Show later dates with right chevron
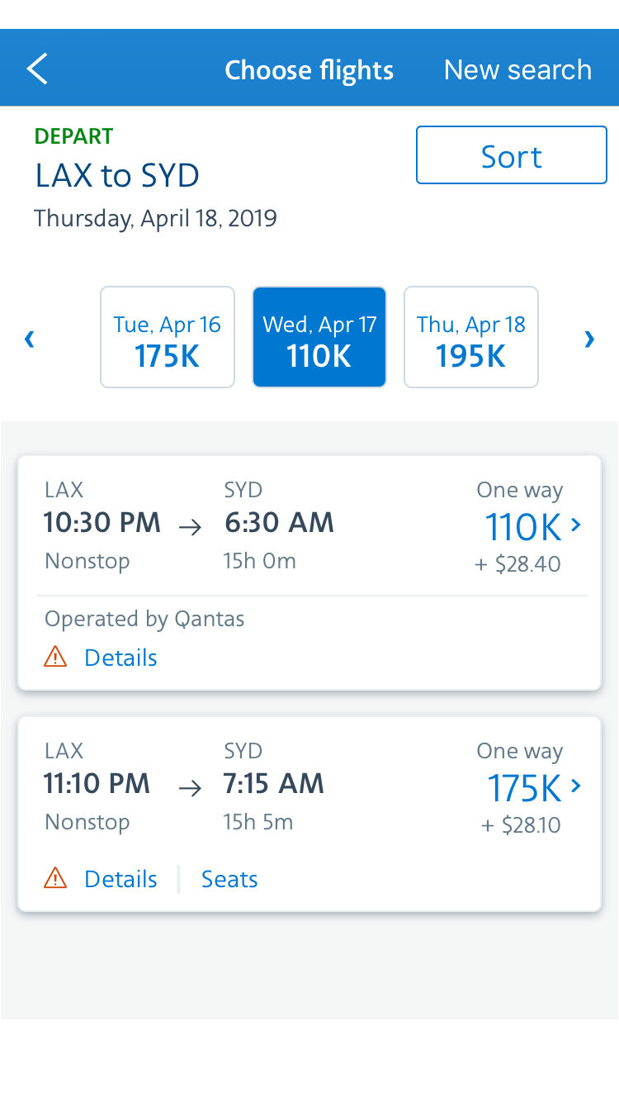This screenshot has height=1102, width=619. tap(589, 339)
